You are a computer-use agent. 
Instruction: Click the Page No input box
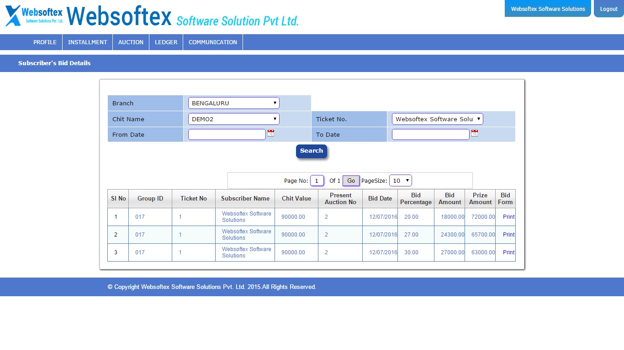317,180
